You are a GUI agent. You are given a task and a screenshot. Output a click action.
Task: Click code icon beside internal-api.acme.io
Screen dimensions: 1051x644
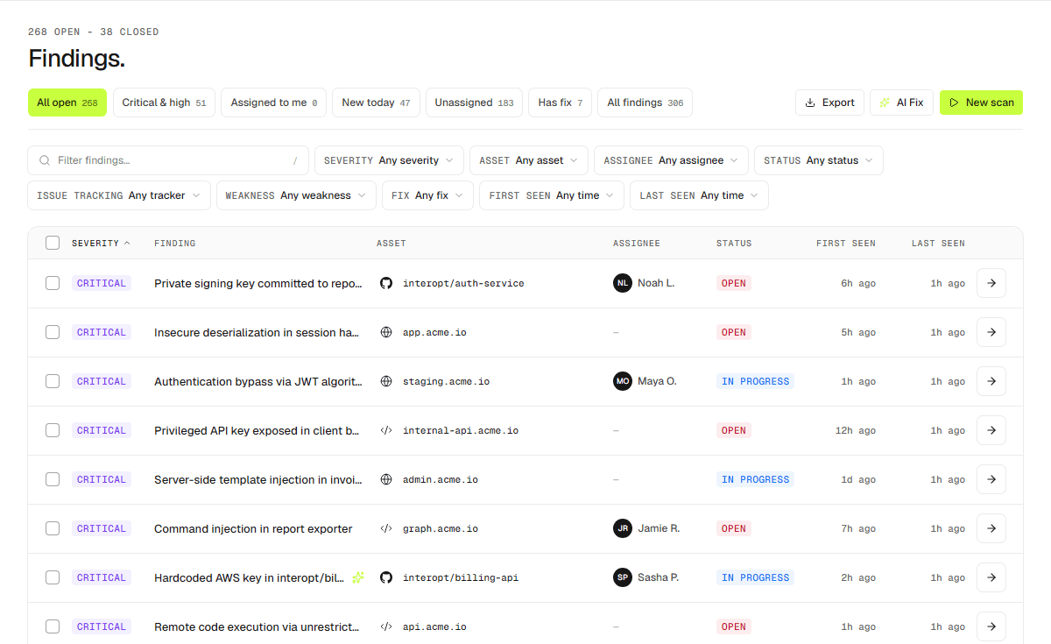click(386, 430)
